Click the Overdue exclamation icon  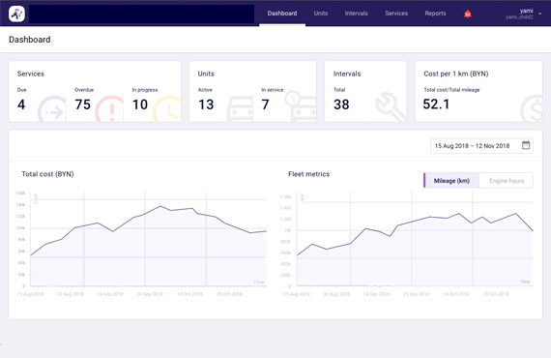pos(109,109)
